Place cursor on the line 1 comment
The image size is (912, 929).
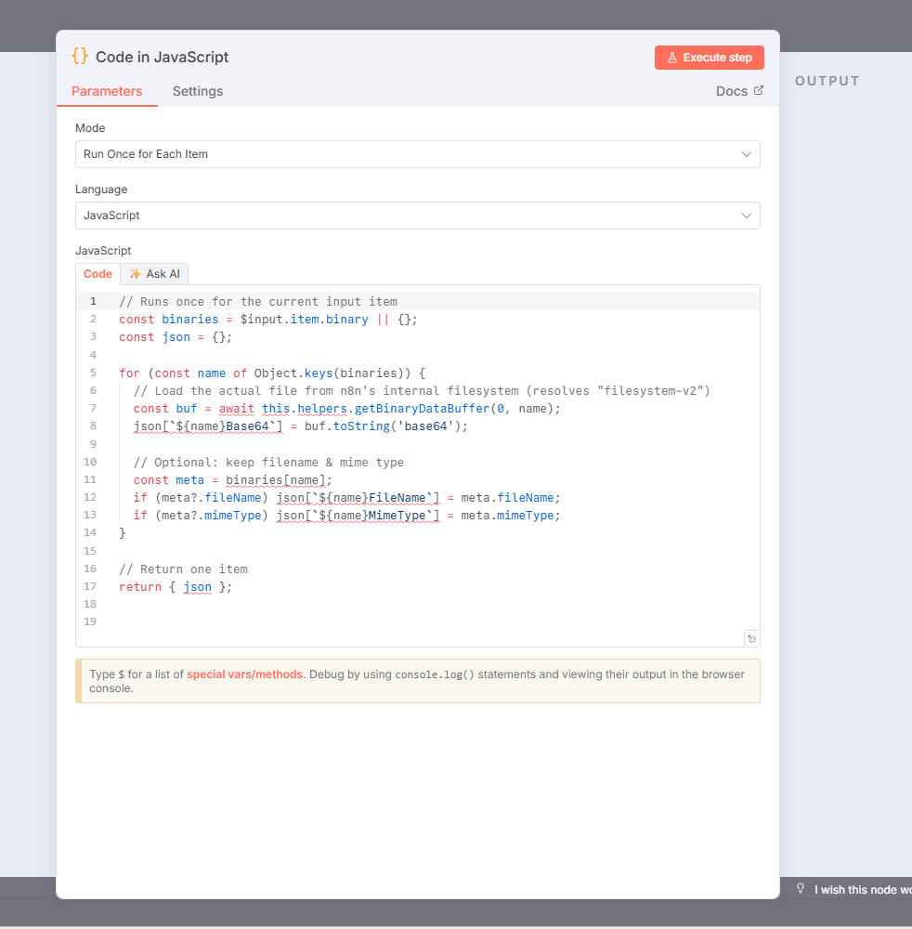tap(258, 302)
